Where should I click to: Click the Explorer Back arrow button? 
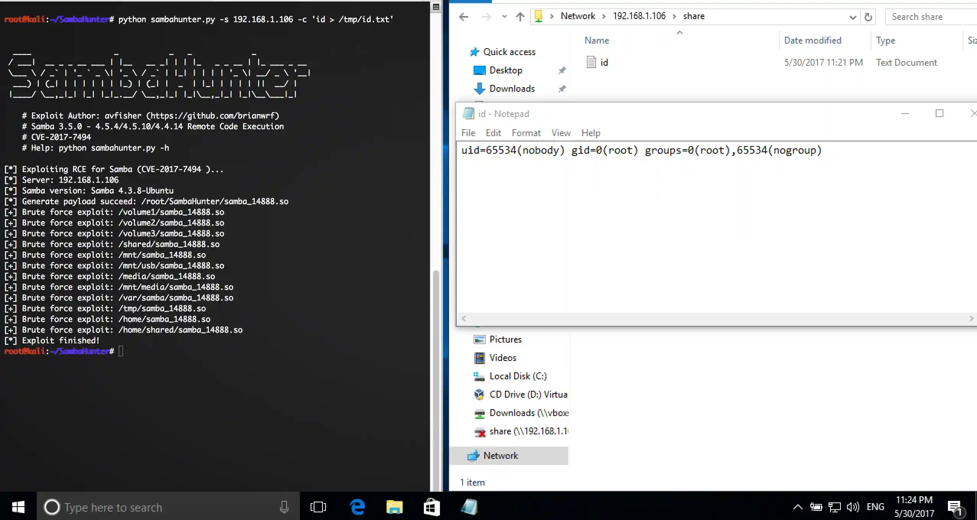pyautogui.click(x=464, y=16)
